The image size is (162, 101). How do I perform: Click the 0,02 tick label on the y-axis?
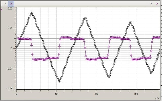click(x=10, y=9)
